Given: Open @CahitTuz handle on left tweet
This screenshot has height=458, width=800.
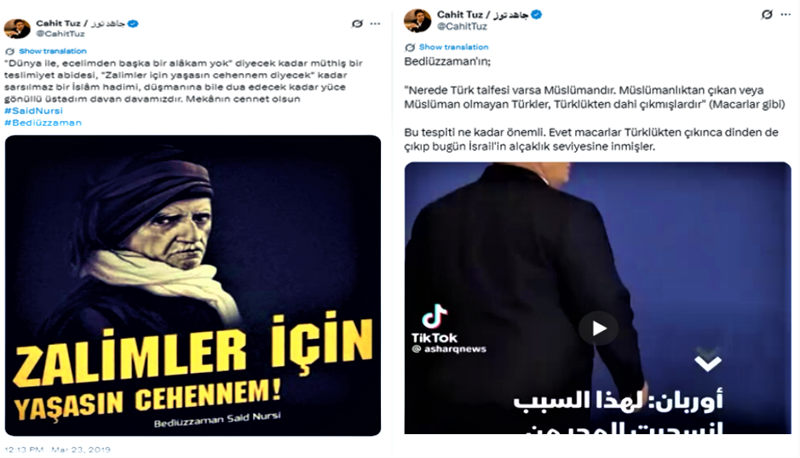Looking at the screenshot, I should coord(60,34).
